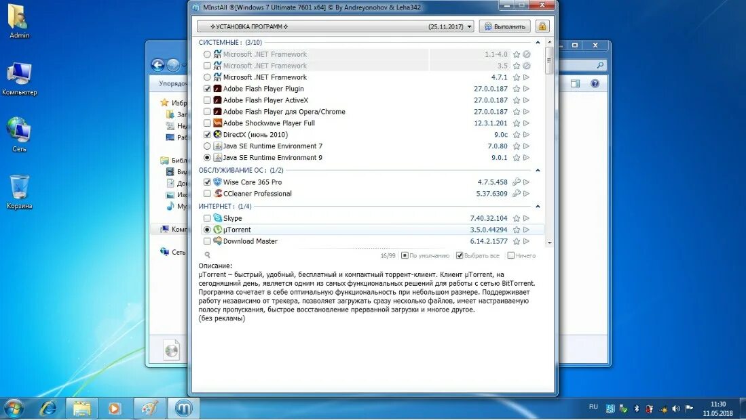Click the volume icon in the system tray

pos(676,408)
